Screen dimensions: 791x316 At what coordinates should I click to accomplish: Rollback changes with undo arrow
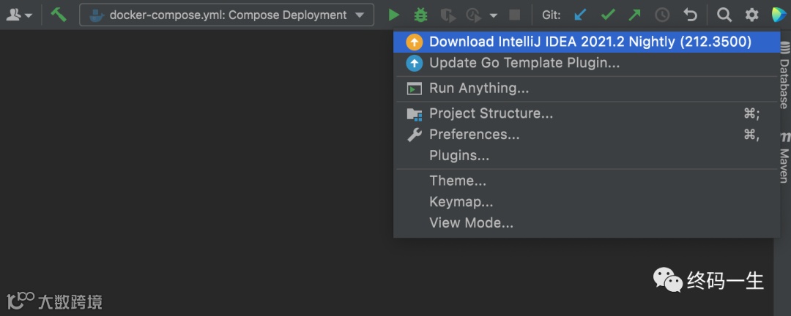click(x=690, y=15)
